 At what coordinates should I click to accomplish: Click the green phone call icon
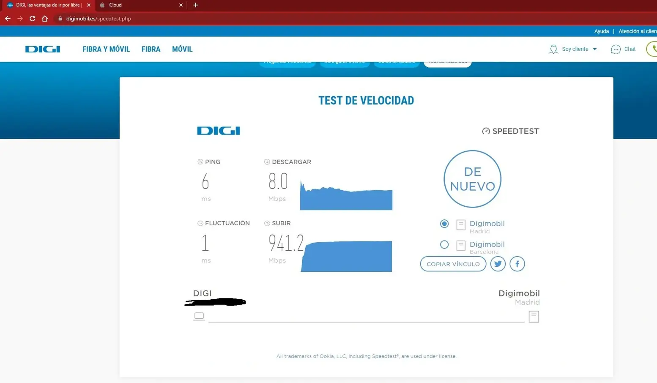(x=652, y=49)
